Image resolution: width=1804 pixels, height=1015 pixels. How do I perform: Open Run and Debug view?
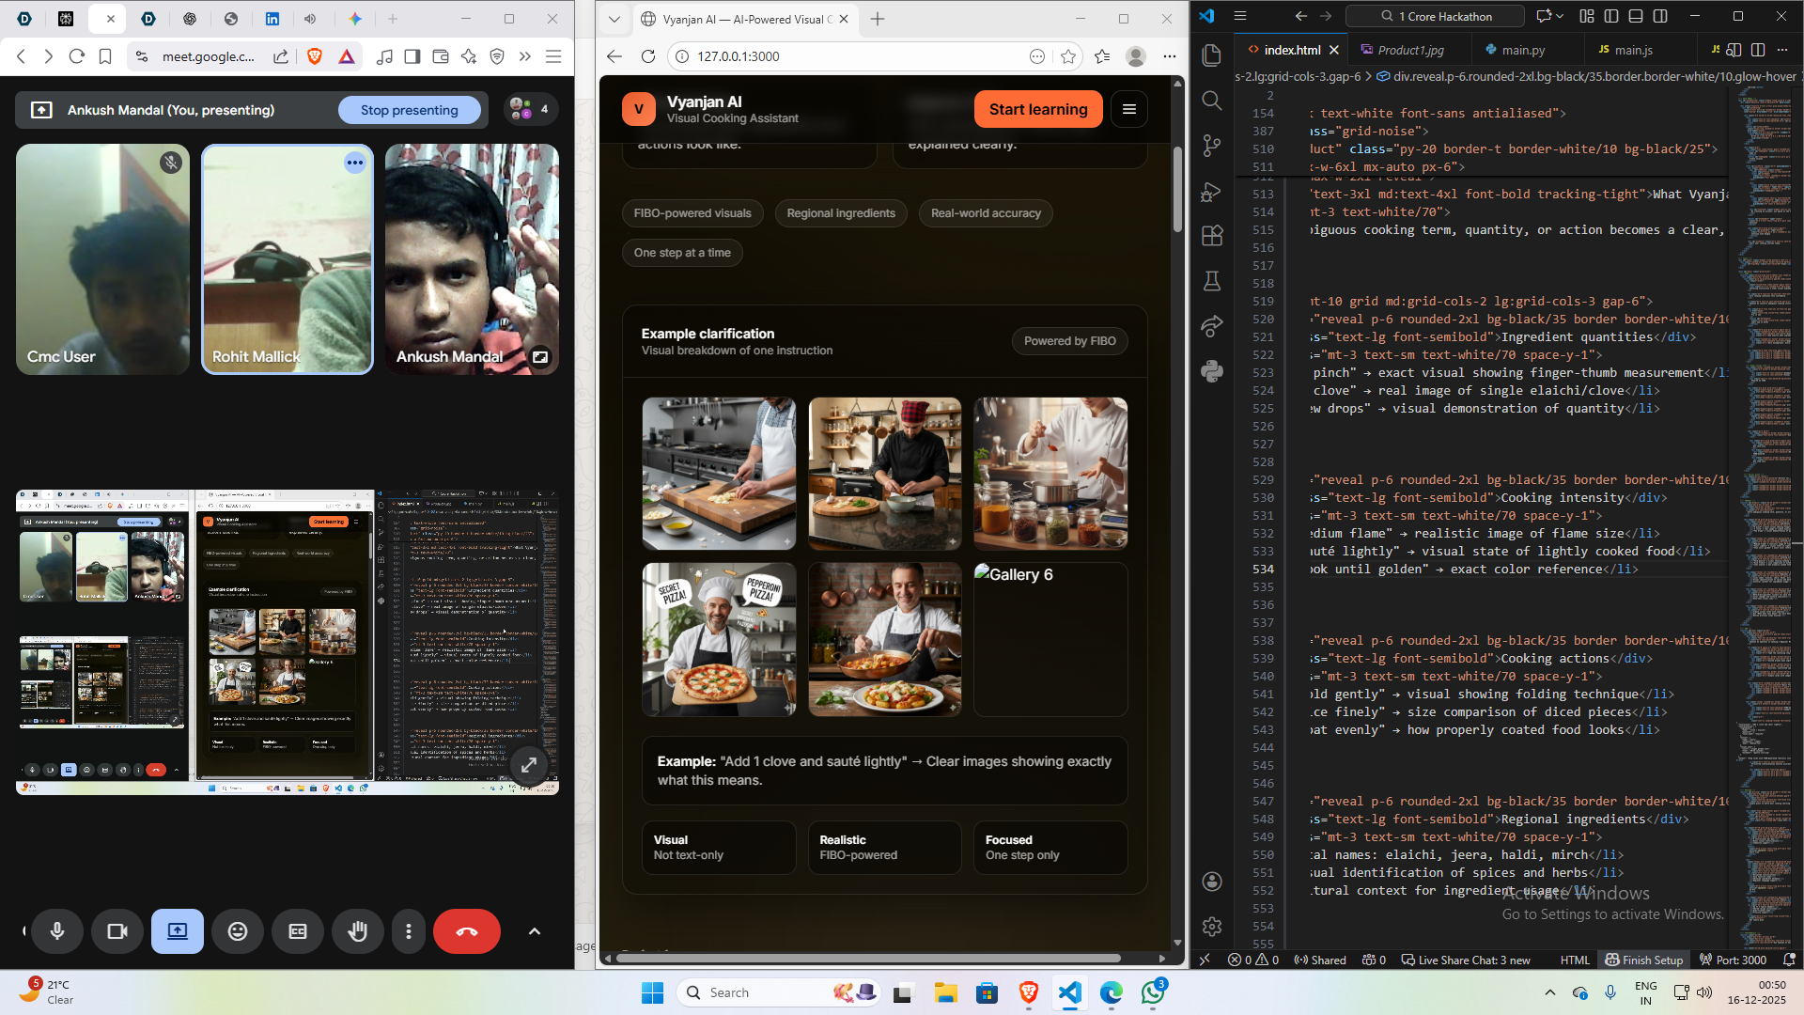(x=1212, y=191)
